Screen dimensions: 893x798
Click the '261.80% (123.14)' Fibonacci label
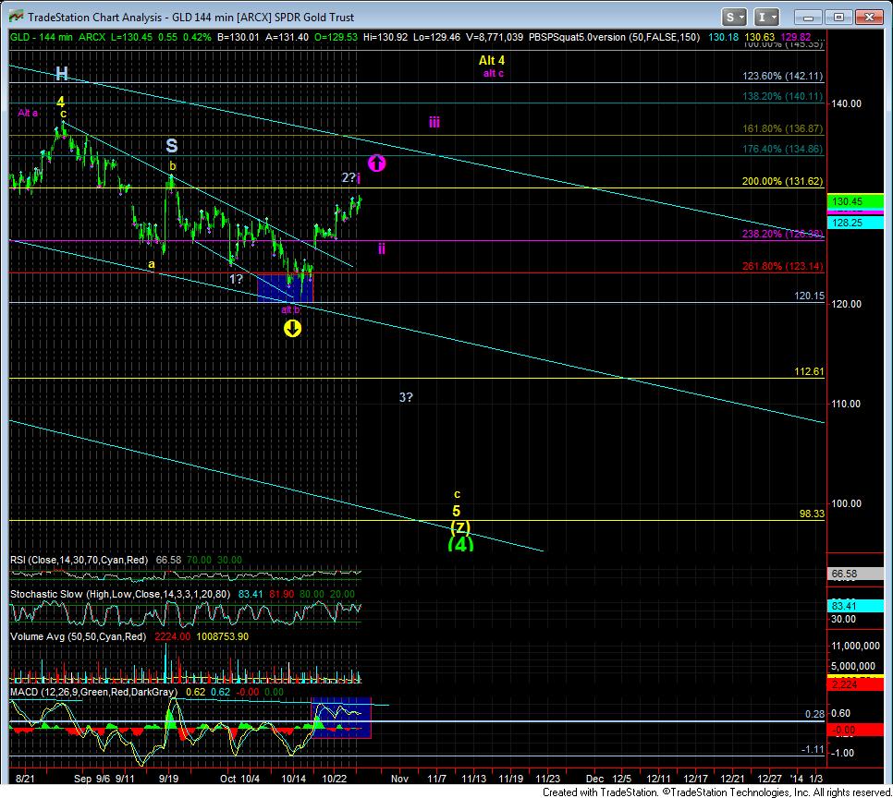pyautogui.click(x=782, y=266)
